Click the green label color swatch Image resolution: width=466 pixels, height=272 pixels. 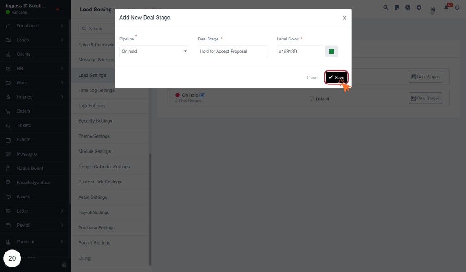coord(331,51)
